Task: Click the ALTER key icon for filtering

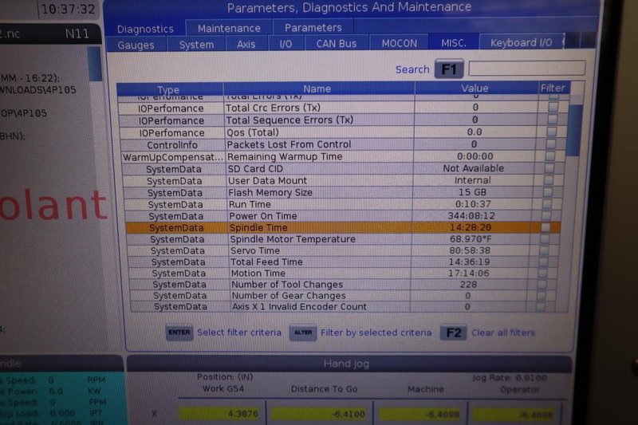Action: click(303, 333)
